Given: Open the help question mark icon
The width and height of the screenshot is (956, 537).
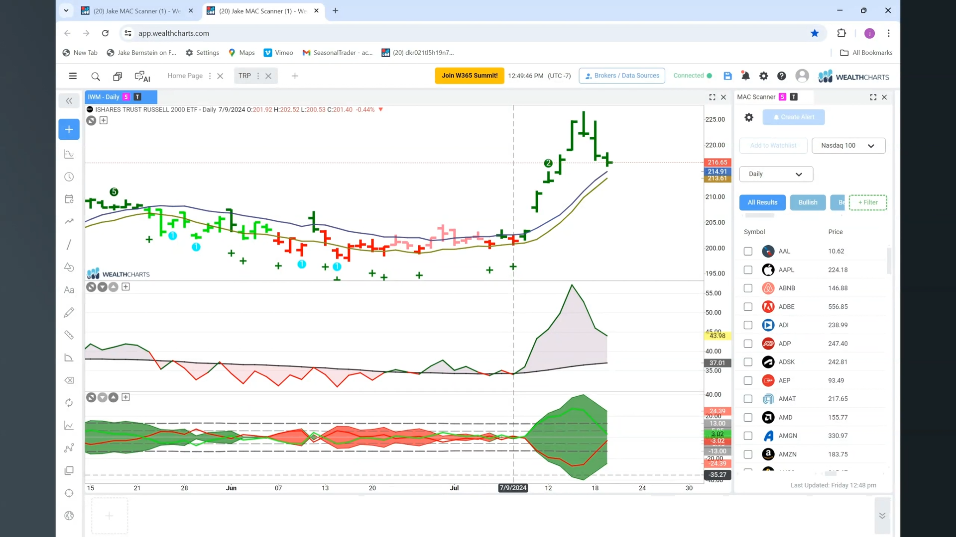Looking at the screenshot, I should 782,76.
